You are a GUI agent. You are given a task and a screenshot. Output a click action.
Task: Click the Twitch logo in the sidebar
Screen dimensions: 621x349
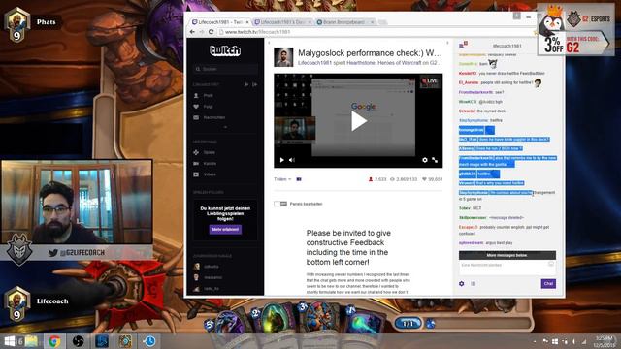click(x=225, y=50)
